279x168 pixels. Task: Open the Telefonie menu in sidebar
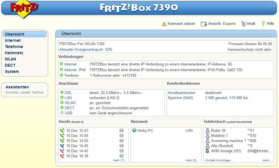click(14, 47)
